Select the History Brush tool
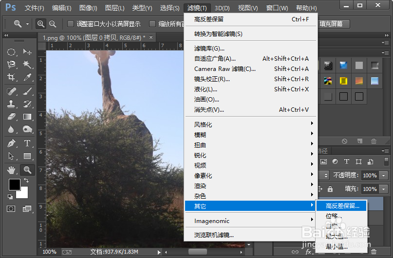The image size is (393, 258). (27, 104)
